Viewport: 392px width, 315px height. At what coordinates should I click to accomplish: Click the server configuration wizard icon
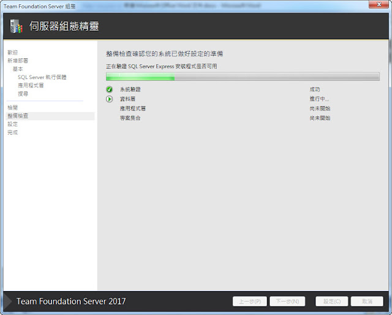click(x=17, y=26)
